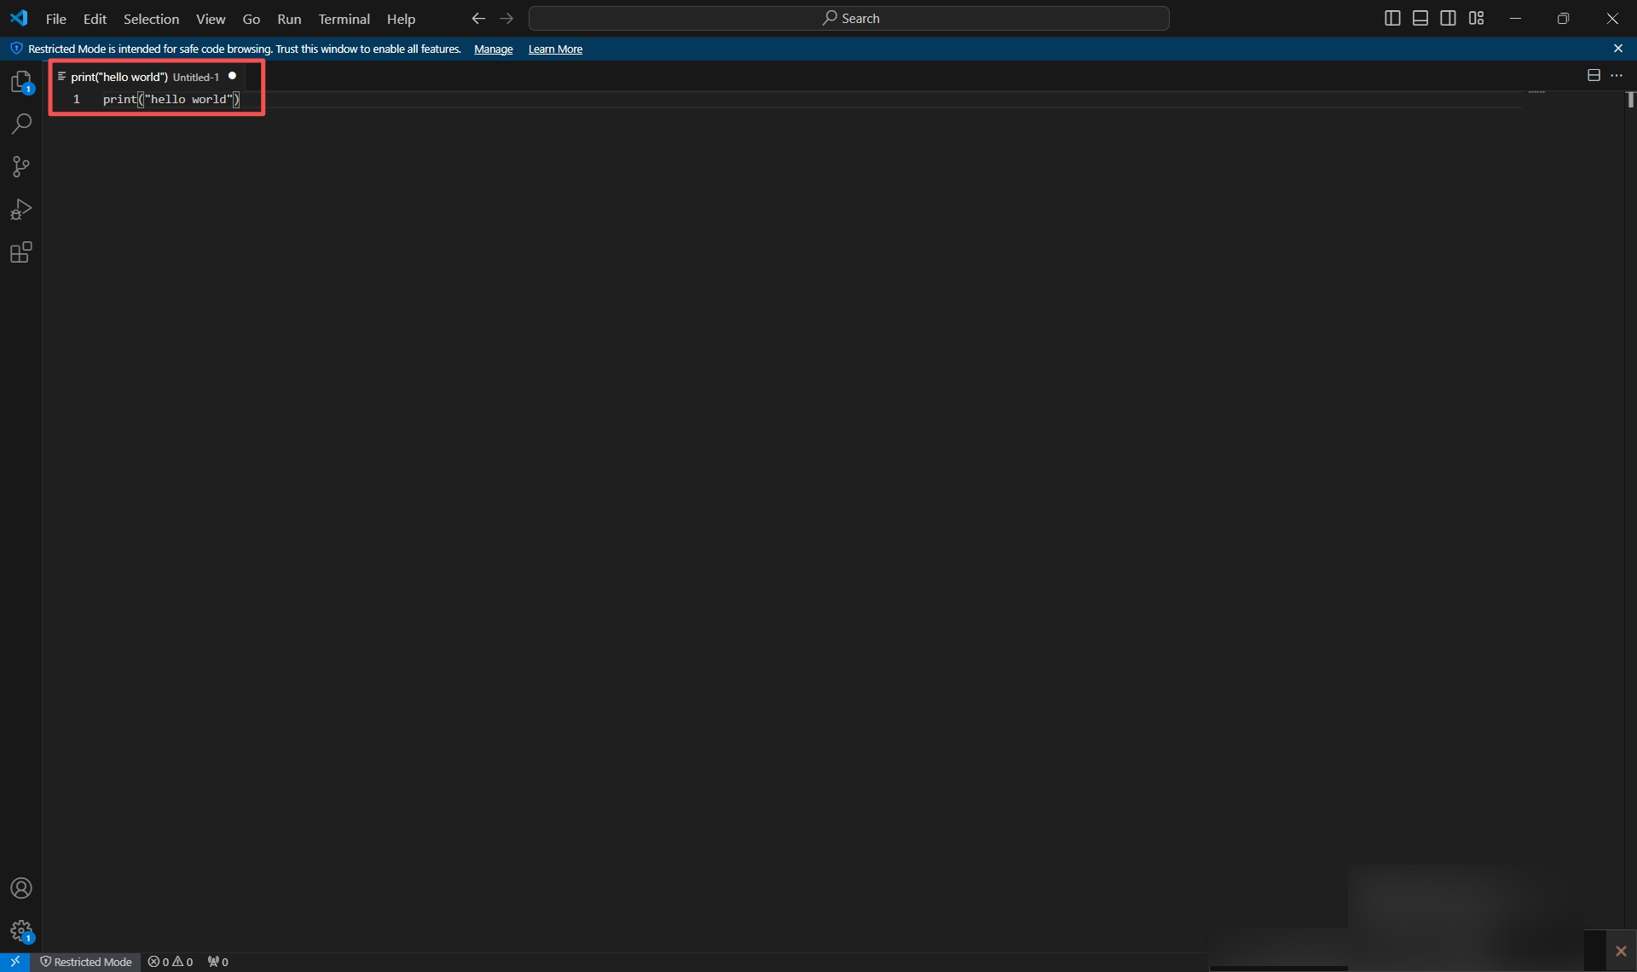Open the Explorer view in activity bar
The width and height of the screenshot is (1637, 972).
pyautogui.click(x=21, y=83)
